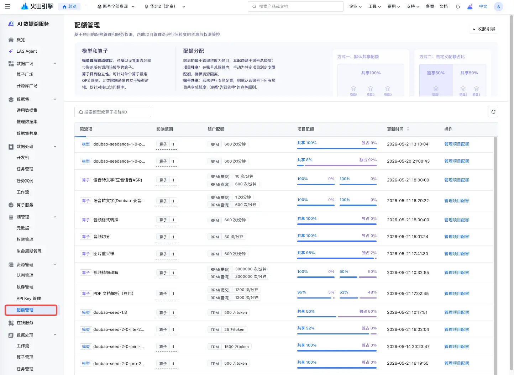Collapse the 数据广场 menu group

point(55,64)
